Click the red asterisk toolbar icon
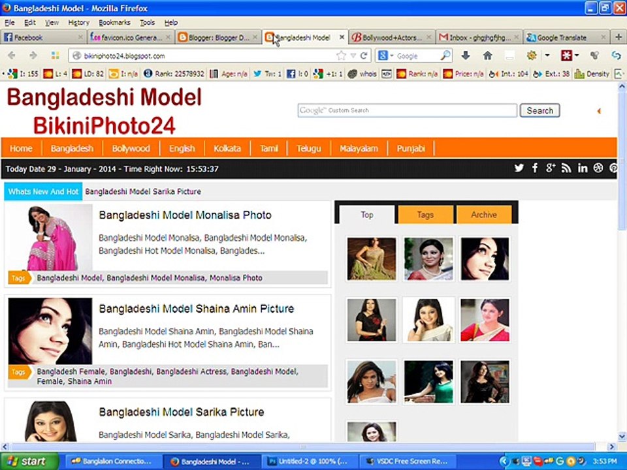627x470 pixels. click(566, 55)
